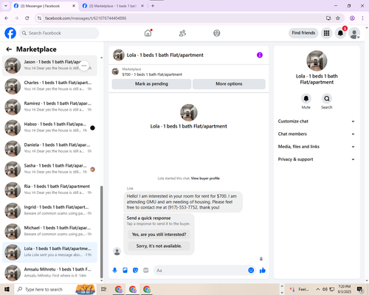369x295 pixels.
Task: Open the Chrome tab search dropdown
Action: tap(6, 6)
